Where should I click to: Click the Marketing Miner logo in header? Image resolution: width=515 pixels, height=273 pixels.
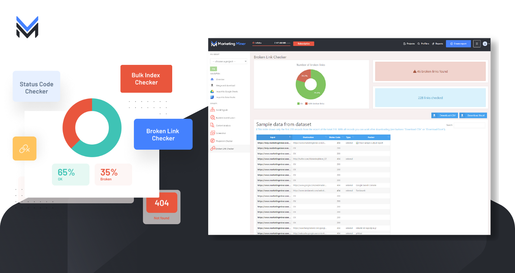point(228,44)
